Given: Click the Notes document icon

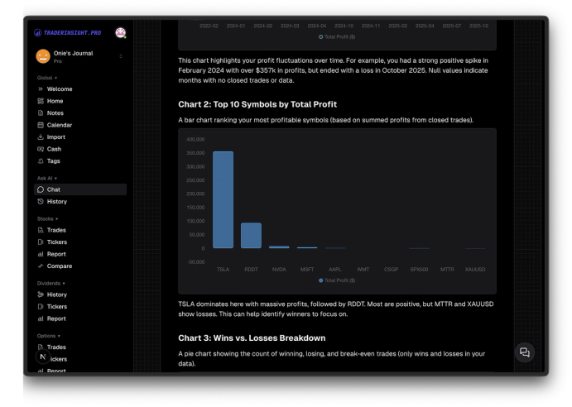Looking at the screenshot, I should [41, 113].
